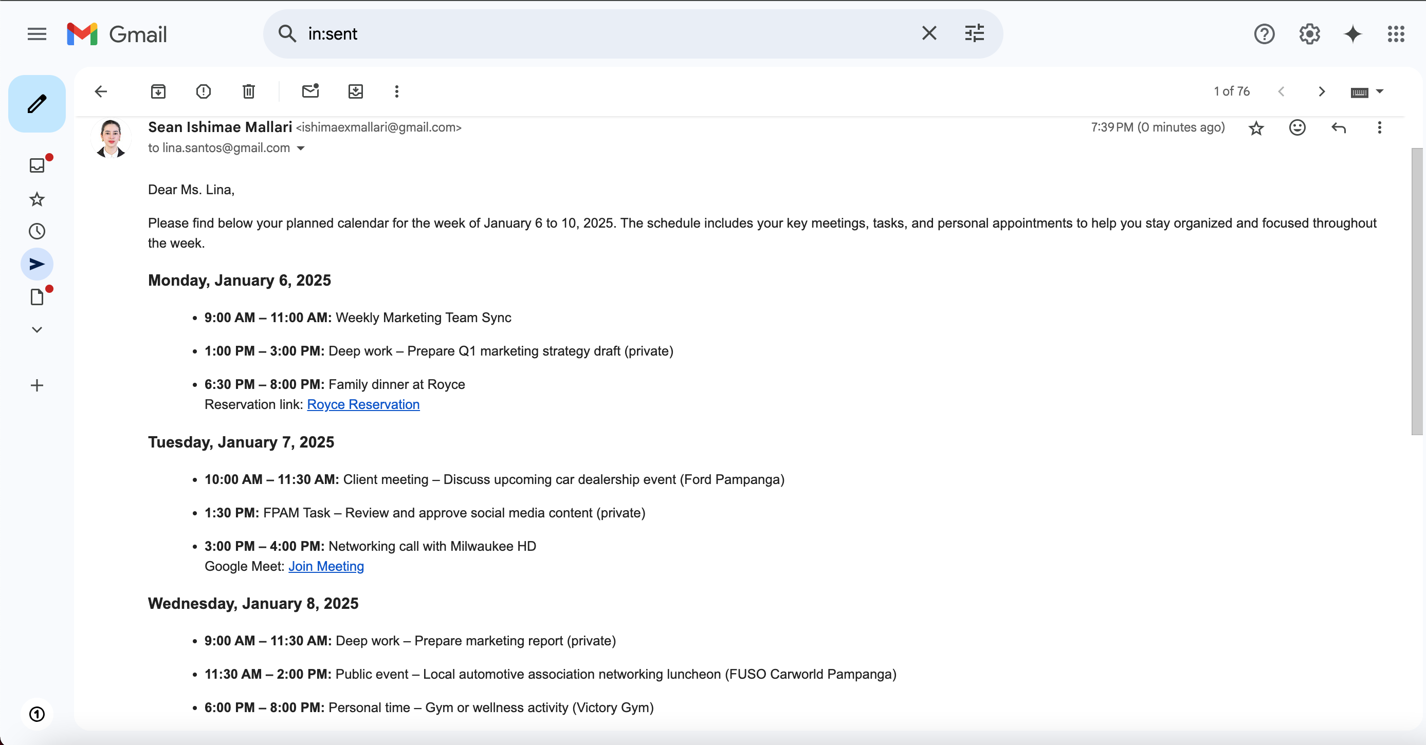Image resolution: width=1426 pixels, height=745 pixels.
Task: Reply using the arrow icon
Action: tap(1338, 128)
